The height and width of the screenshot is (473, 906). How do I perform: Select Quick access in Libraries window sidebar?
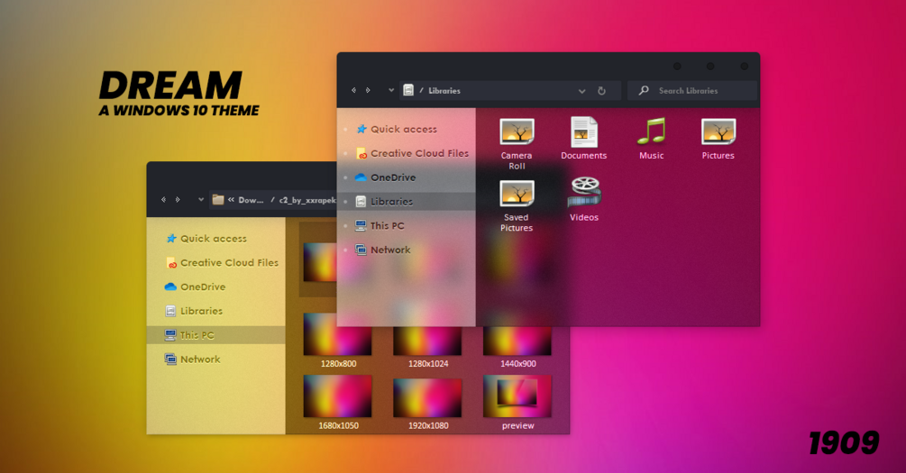coord(407,129)
